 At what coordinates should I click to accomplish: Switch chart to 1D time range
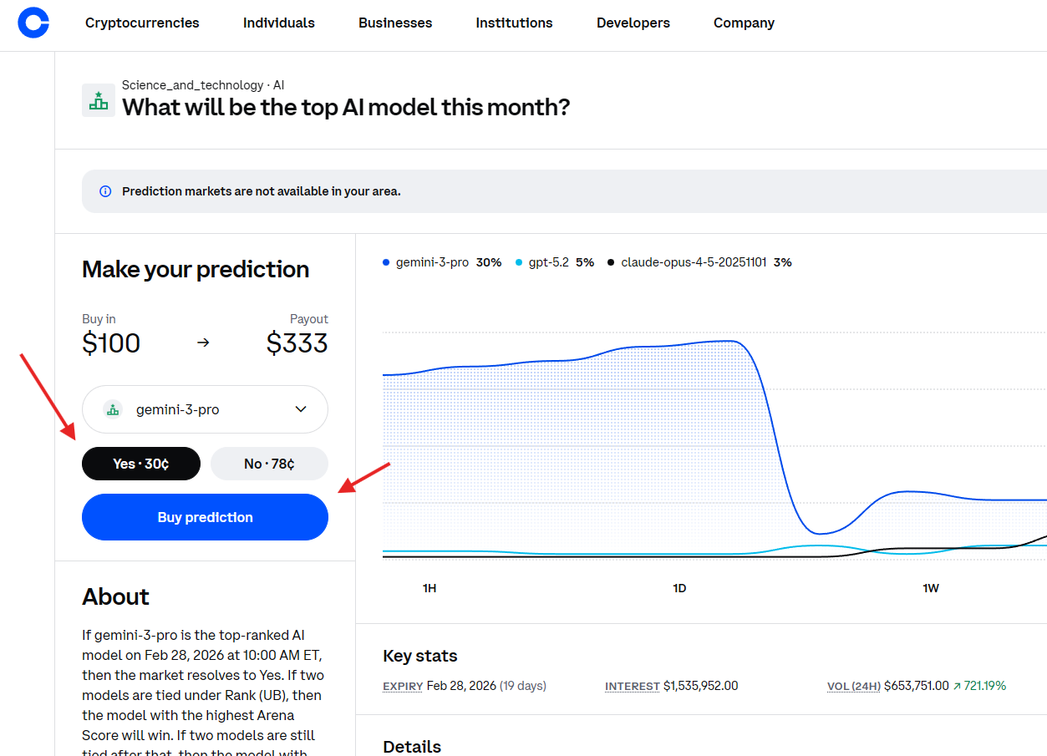pyautogui.click(x=679, y=588)
